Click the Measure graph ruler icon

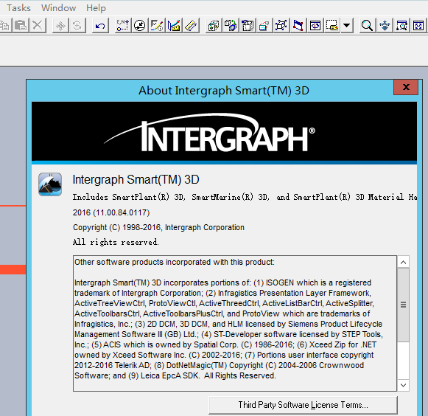point(174,26)
